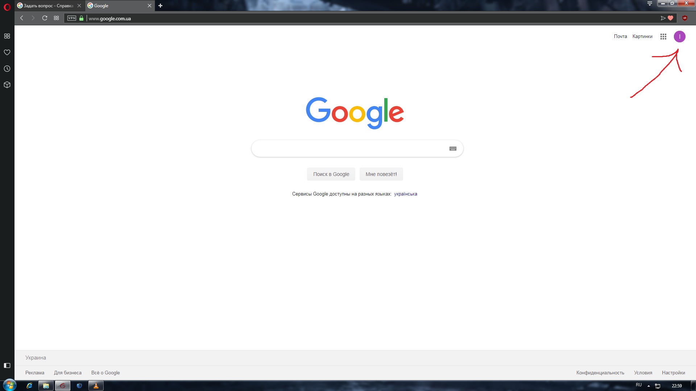696x391 pixels.
Task: Open the Windows Start button
Action: (x=10, y=386)
